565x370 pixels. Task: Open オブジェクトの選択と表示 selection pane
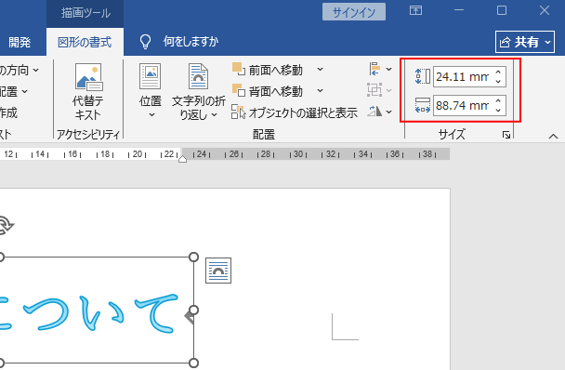click(x=295, y=112)
